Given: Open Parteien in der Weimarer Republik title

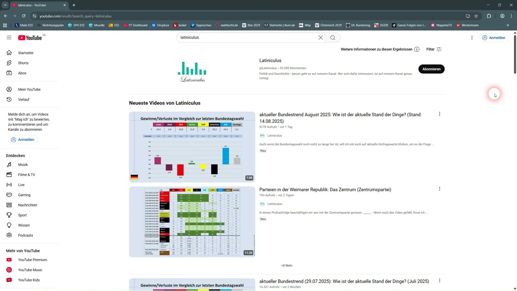Looking at the screenshot, I should [x=325, y=190].
